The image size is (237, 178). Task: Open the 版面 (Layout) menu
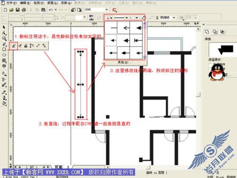[53, 3]
